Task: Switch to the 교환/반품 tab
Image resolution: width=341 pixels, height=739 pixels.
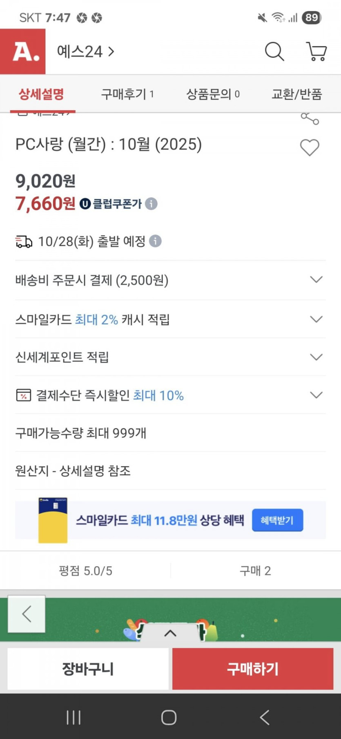Action: click(x=296, y=94)
